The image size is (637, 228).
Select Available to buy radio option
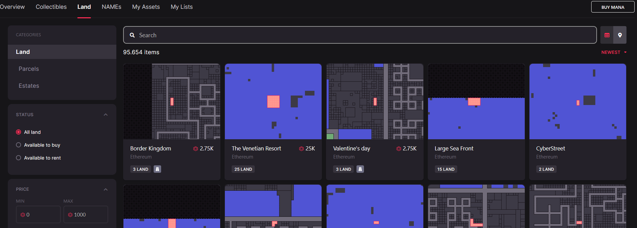pos(19,145)
